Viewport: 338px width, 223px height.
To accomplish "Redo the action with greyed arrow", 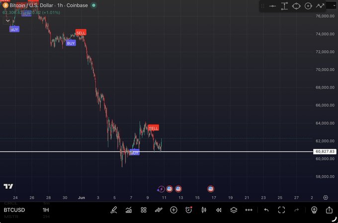I will click(297, 210).
